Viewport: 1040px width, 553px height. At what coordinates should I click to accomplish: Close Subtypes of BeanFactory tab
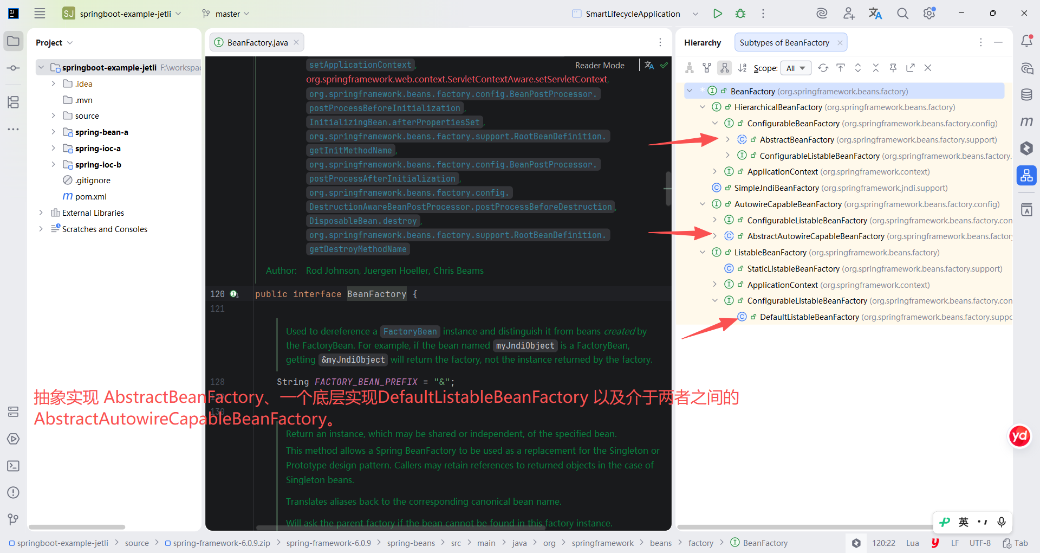click(840, 42)
